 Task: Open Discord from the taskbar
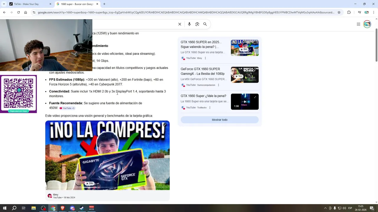tap(72, 208)
